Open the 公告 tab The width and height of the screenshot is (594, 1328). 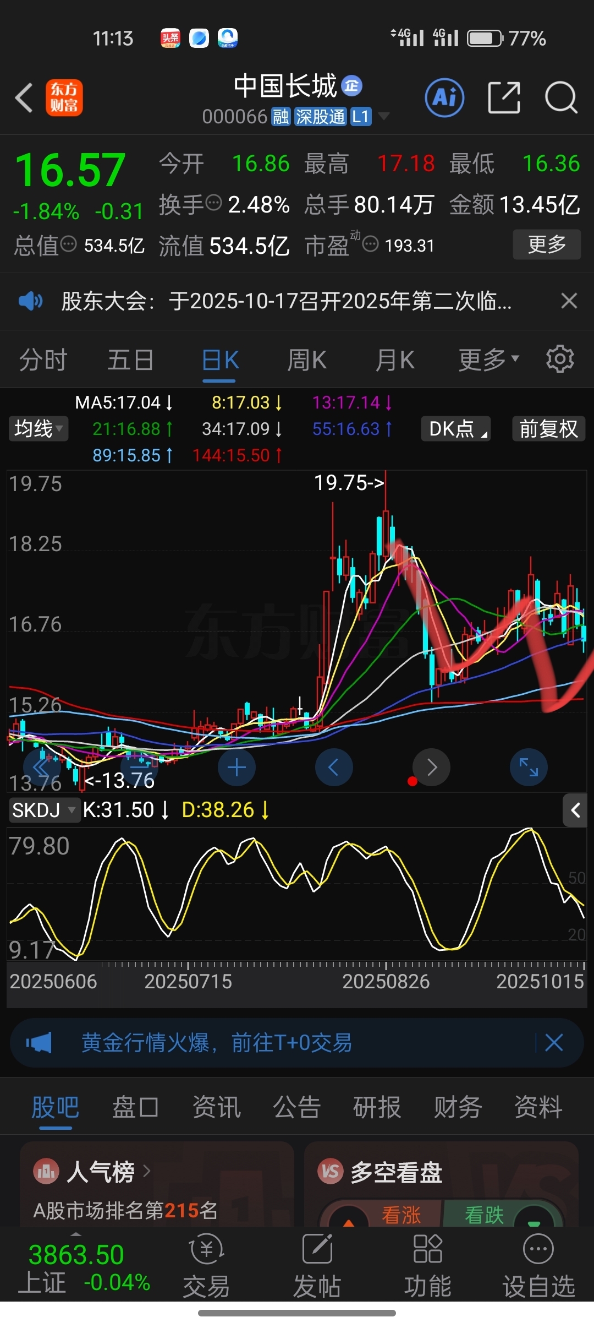coord(297,1107)
